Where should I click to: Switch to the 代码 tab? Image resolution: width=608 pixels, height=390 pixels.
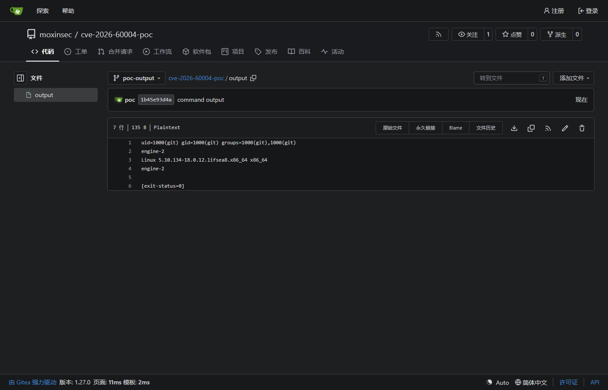tap(43, 52)
